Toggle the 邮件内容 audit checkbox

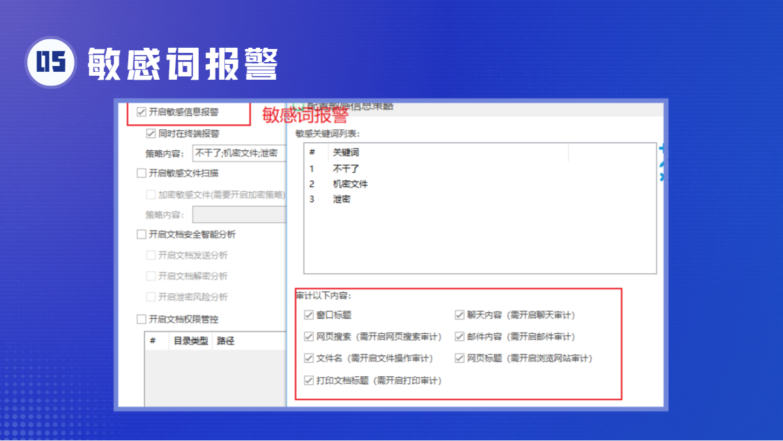click(x=459, y=337)
